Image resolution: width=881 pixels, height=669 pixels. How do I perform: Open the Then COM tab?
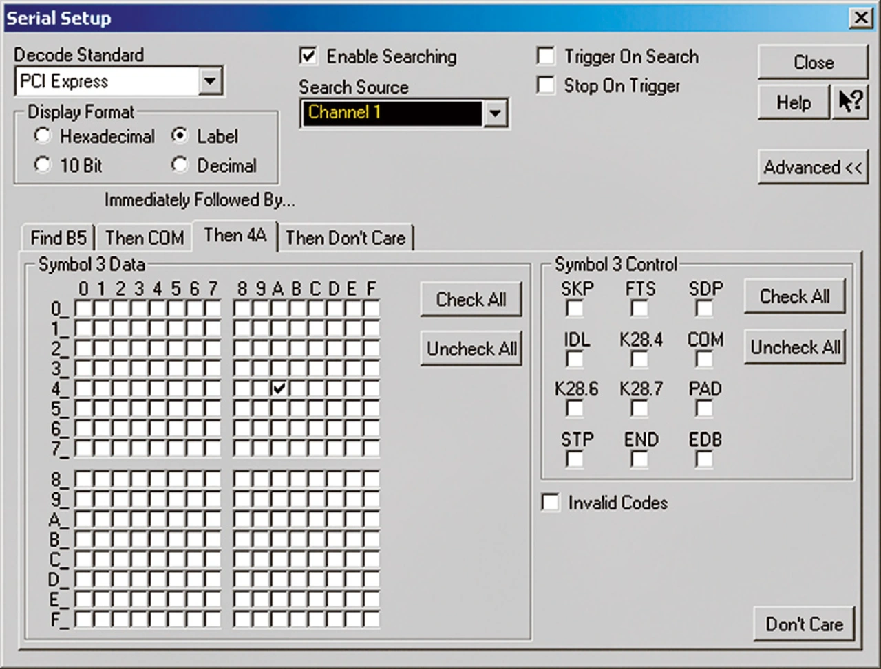pos(145,238)
